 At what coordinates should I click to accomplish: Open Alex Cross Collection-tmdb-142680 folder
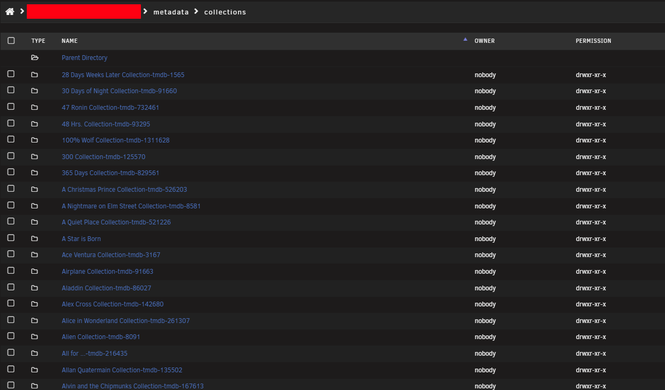tap(113, 304)
